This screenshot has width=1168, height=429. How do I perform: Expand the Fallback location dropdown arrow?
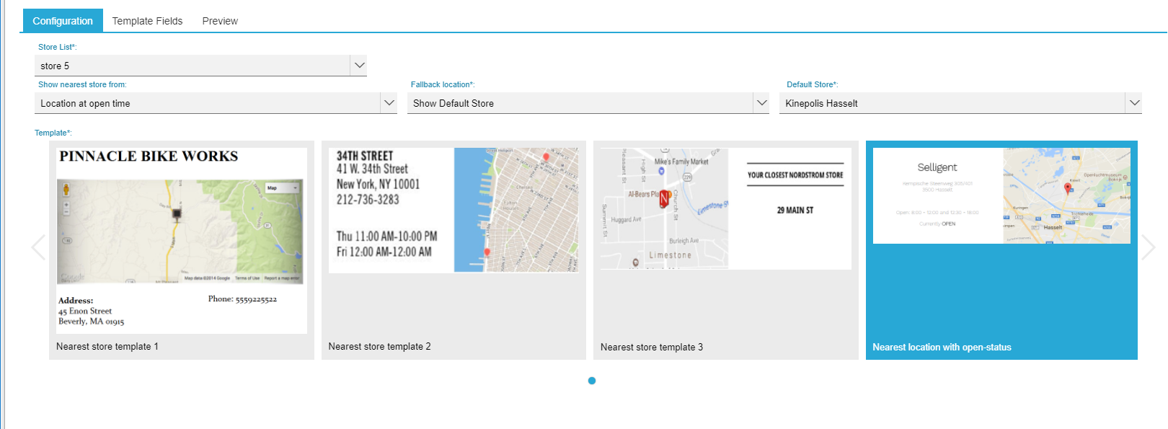pyautogui.click(x=761, y=103)
